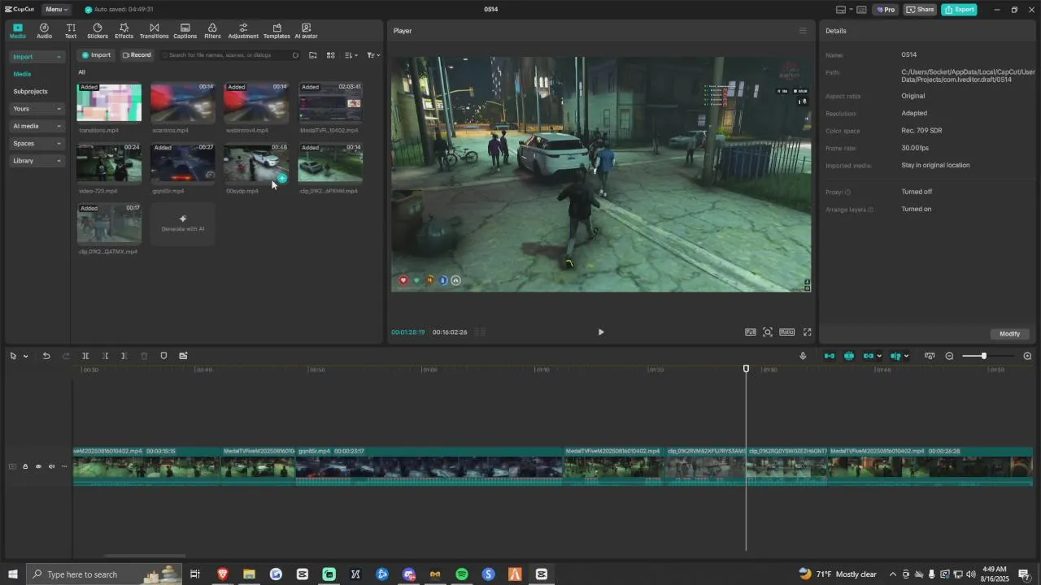Click the voiceover microphone icon
Image resolution: width=1041 pixels, height=585 pixels.
[803, 356]
